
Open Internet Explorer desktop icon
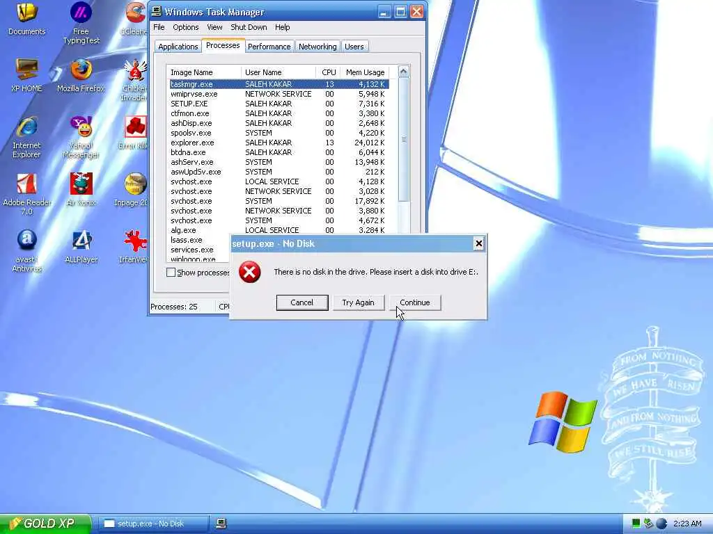pyautogui.click(x=26, y=136)
